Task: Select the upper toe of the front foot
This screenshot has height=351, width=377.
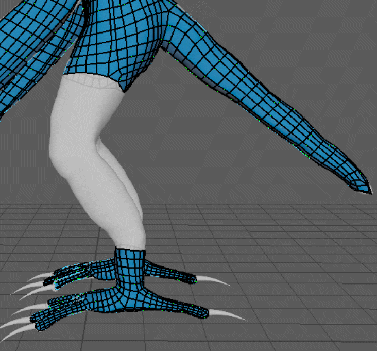Action: coord(170,274)
